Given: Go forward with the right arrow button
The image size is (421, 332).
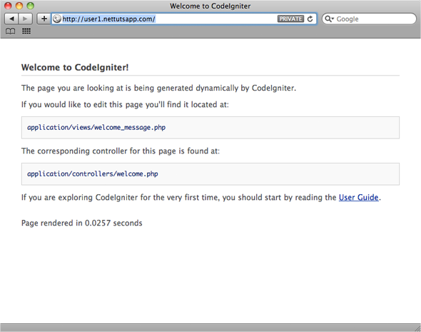Looking at the screenshot, I should pos(25,19).
